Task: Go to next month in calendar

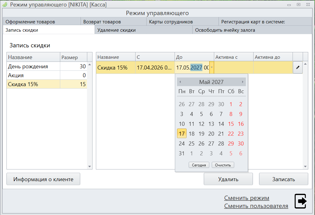Action: [x=242, y=82]
